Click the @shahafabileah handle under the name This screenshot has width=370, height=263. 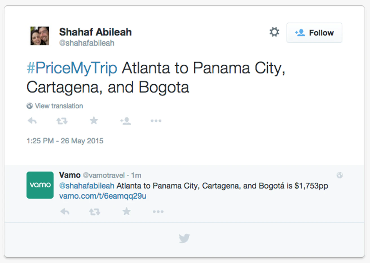click(x=87, y=43)
